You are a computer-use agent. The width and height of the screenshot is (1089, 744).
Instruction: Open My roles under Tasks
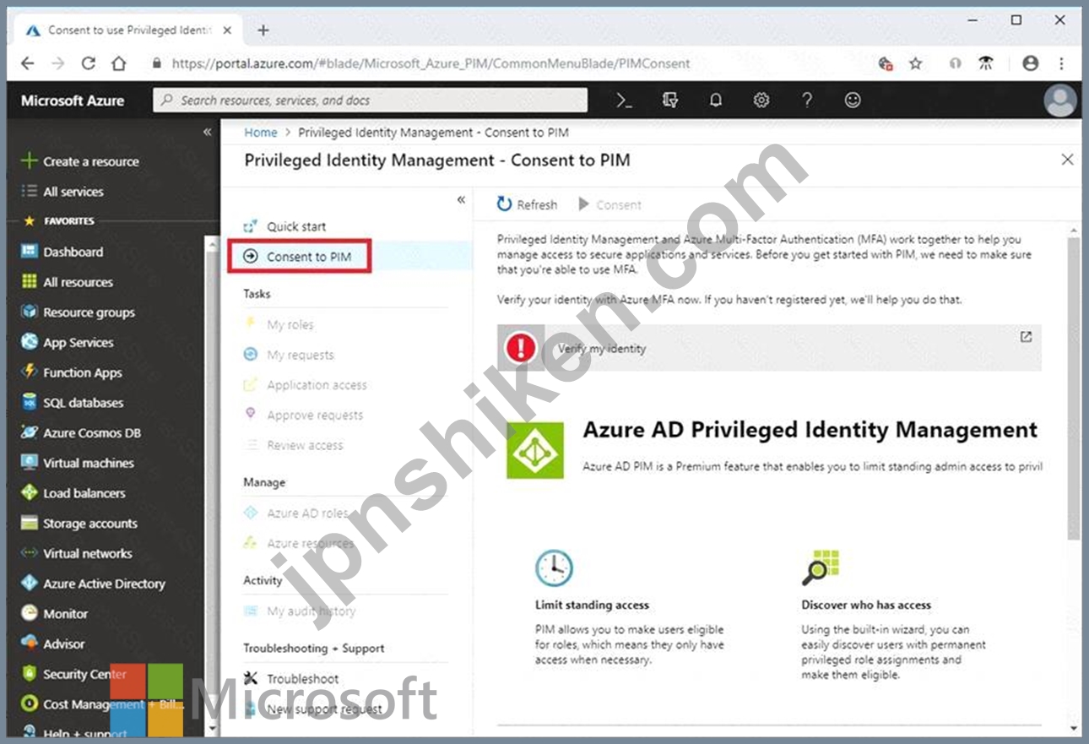click(x=290, y=324)
